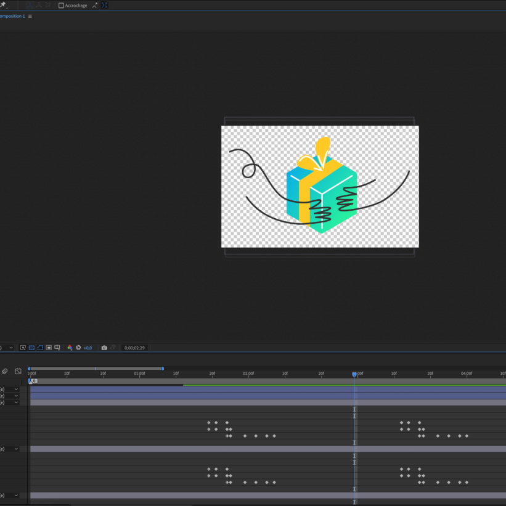The image size is (506, 506).
Task: Open the magnification dropdown in viewer footer
Action: coord(10,348)
